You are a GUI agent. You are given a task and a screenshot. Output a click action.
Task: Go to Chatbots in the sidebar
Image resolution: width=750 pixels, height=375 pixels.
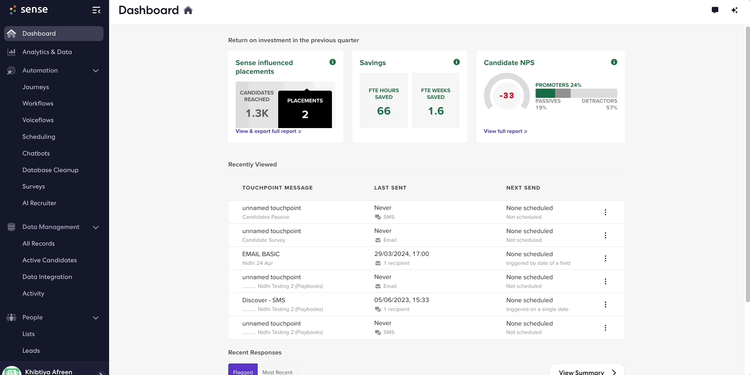(36, 153)
